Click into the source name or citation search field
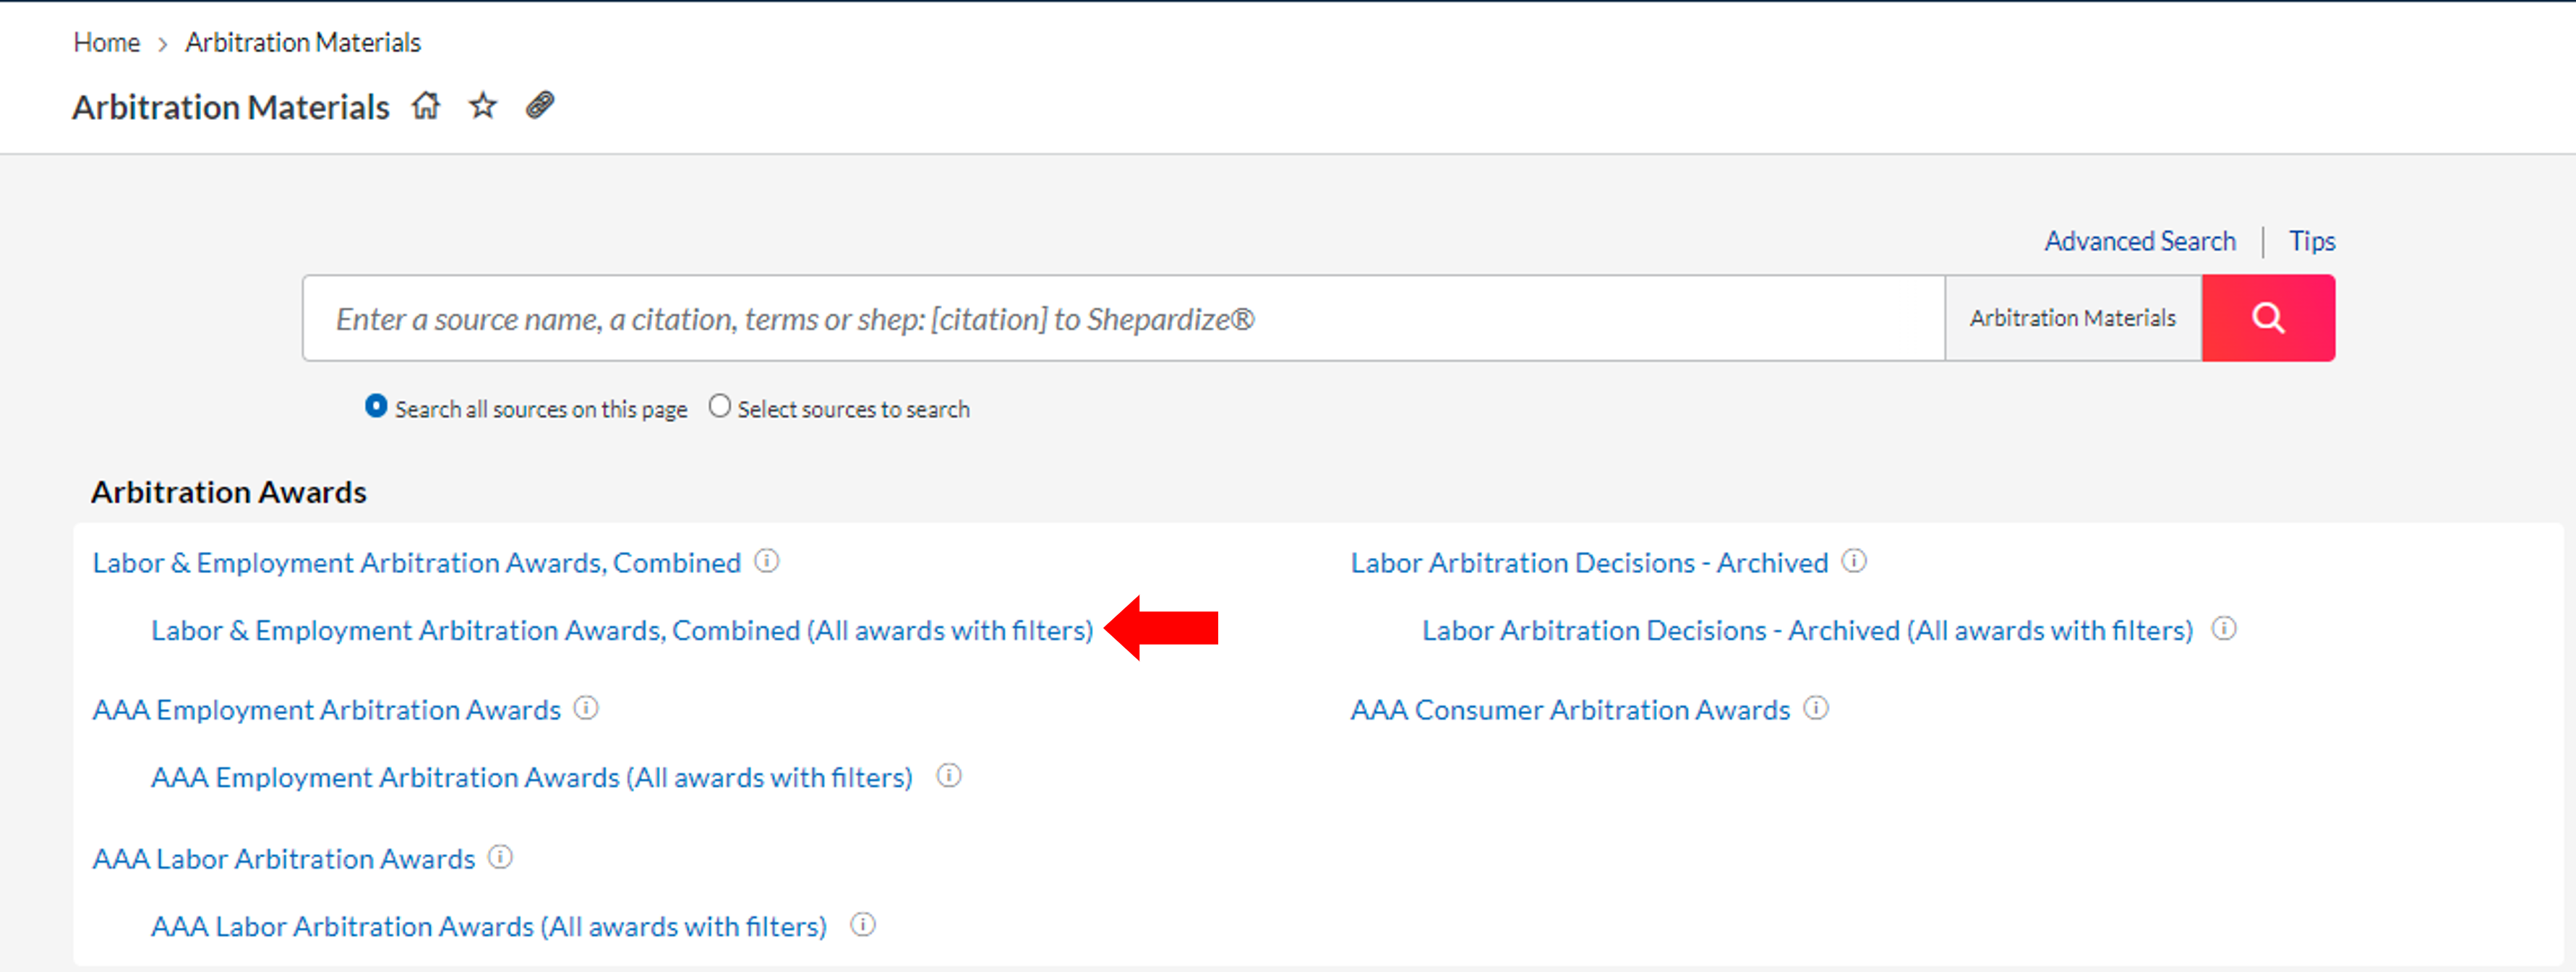 1124,318
